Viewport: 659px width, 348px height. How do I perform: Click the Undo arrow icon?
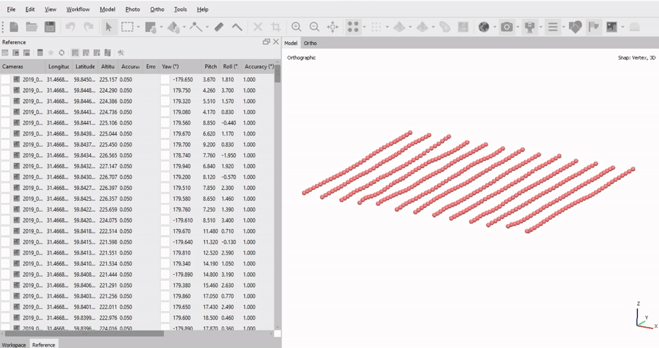(70, 27)
